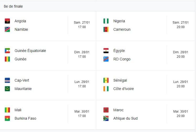196x132 pixels.
Task: Select the Cameroun flag icon
Action: click(x=106, y=29)
